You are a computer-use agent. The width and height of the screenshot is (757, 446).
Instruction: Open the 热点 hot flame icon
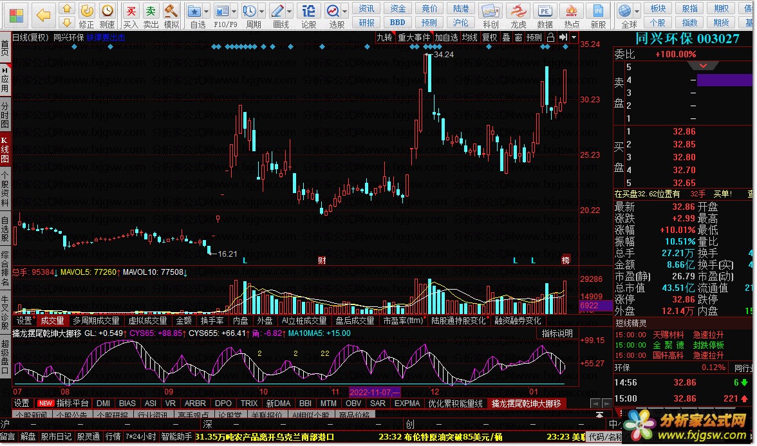pos(572,10)
